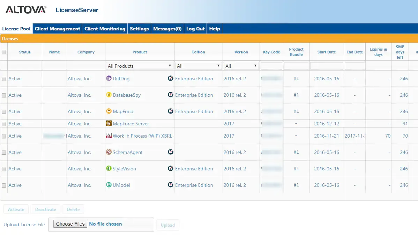Switch to the Client Management tab
This screenshot has height=235, width=418.
[x=57, y=29]
